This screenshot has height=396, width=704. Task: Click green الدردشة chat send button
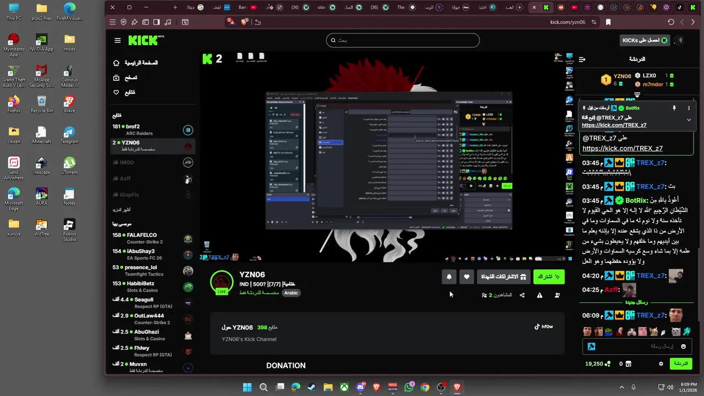[680, 364]
